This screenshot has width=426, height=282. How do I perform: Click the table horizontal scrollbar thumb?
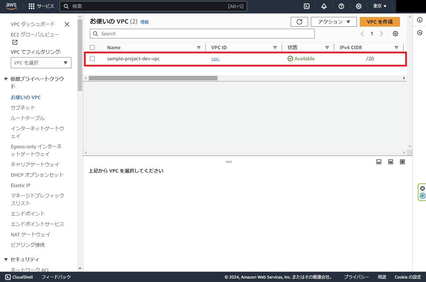coord(153,78)
